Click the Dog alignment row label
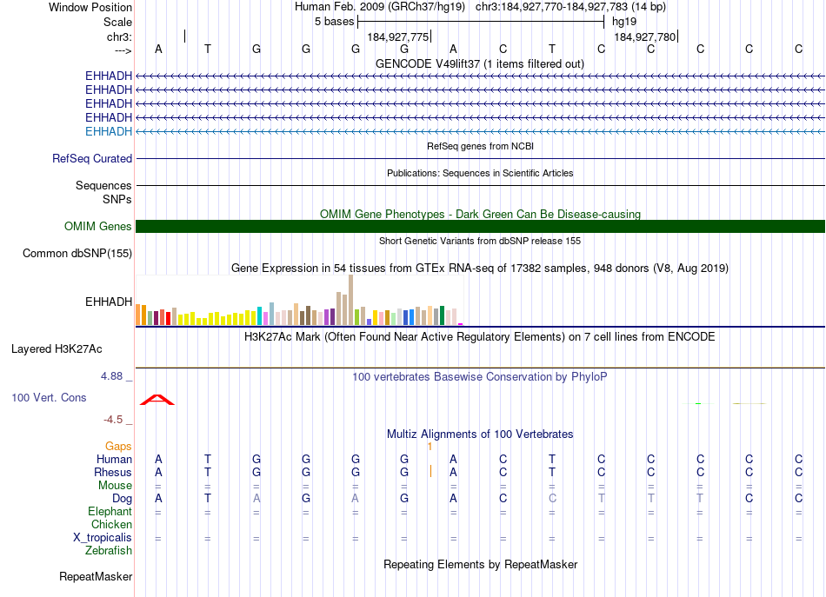826x597 pixels. click(x=122, y=499)
